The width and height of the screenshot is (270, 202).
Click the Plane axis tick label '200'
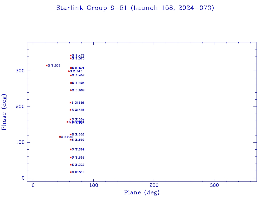(154, 185)
